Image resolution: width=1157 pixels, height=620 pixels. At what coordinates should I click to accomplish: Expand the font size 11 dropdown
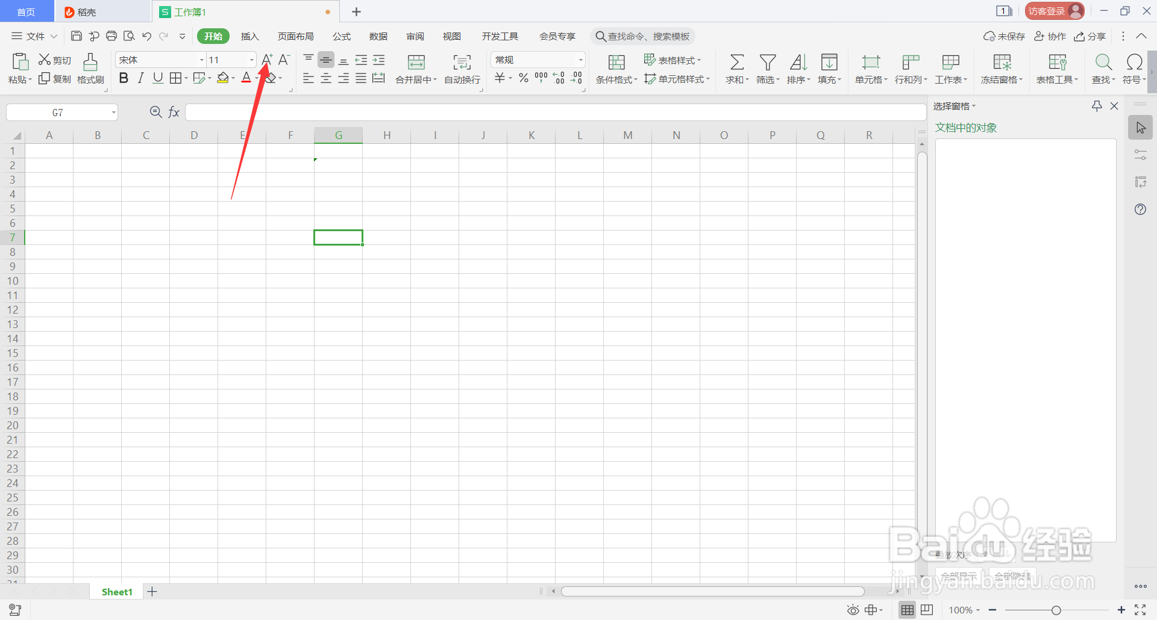click(x=252, y=60)
